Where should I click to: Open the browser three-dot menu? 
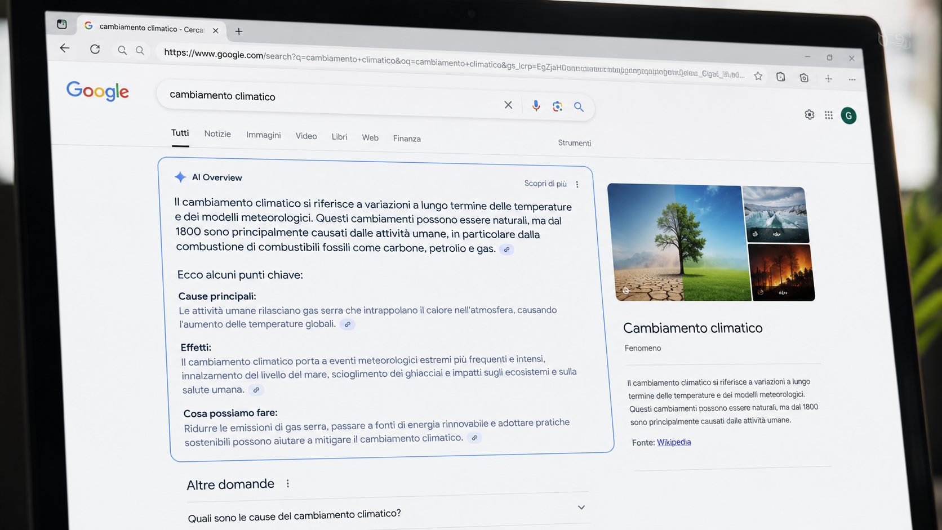(x=852, y=79)
